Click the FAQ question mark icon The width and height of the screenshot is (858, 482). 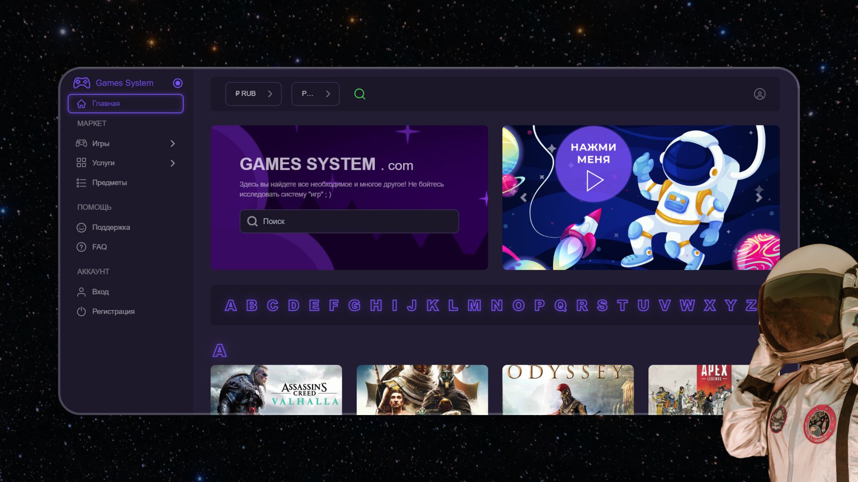click(81, 247)
